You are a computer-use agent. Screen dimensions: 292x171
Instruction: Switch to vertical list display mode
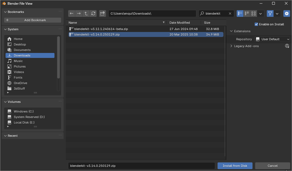coord(240,14)
